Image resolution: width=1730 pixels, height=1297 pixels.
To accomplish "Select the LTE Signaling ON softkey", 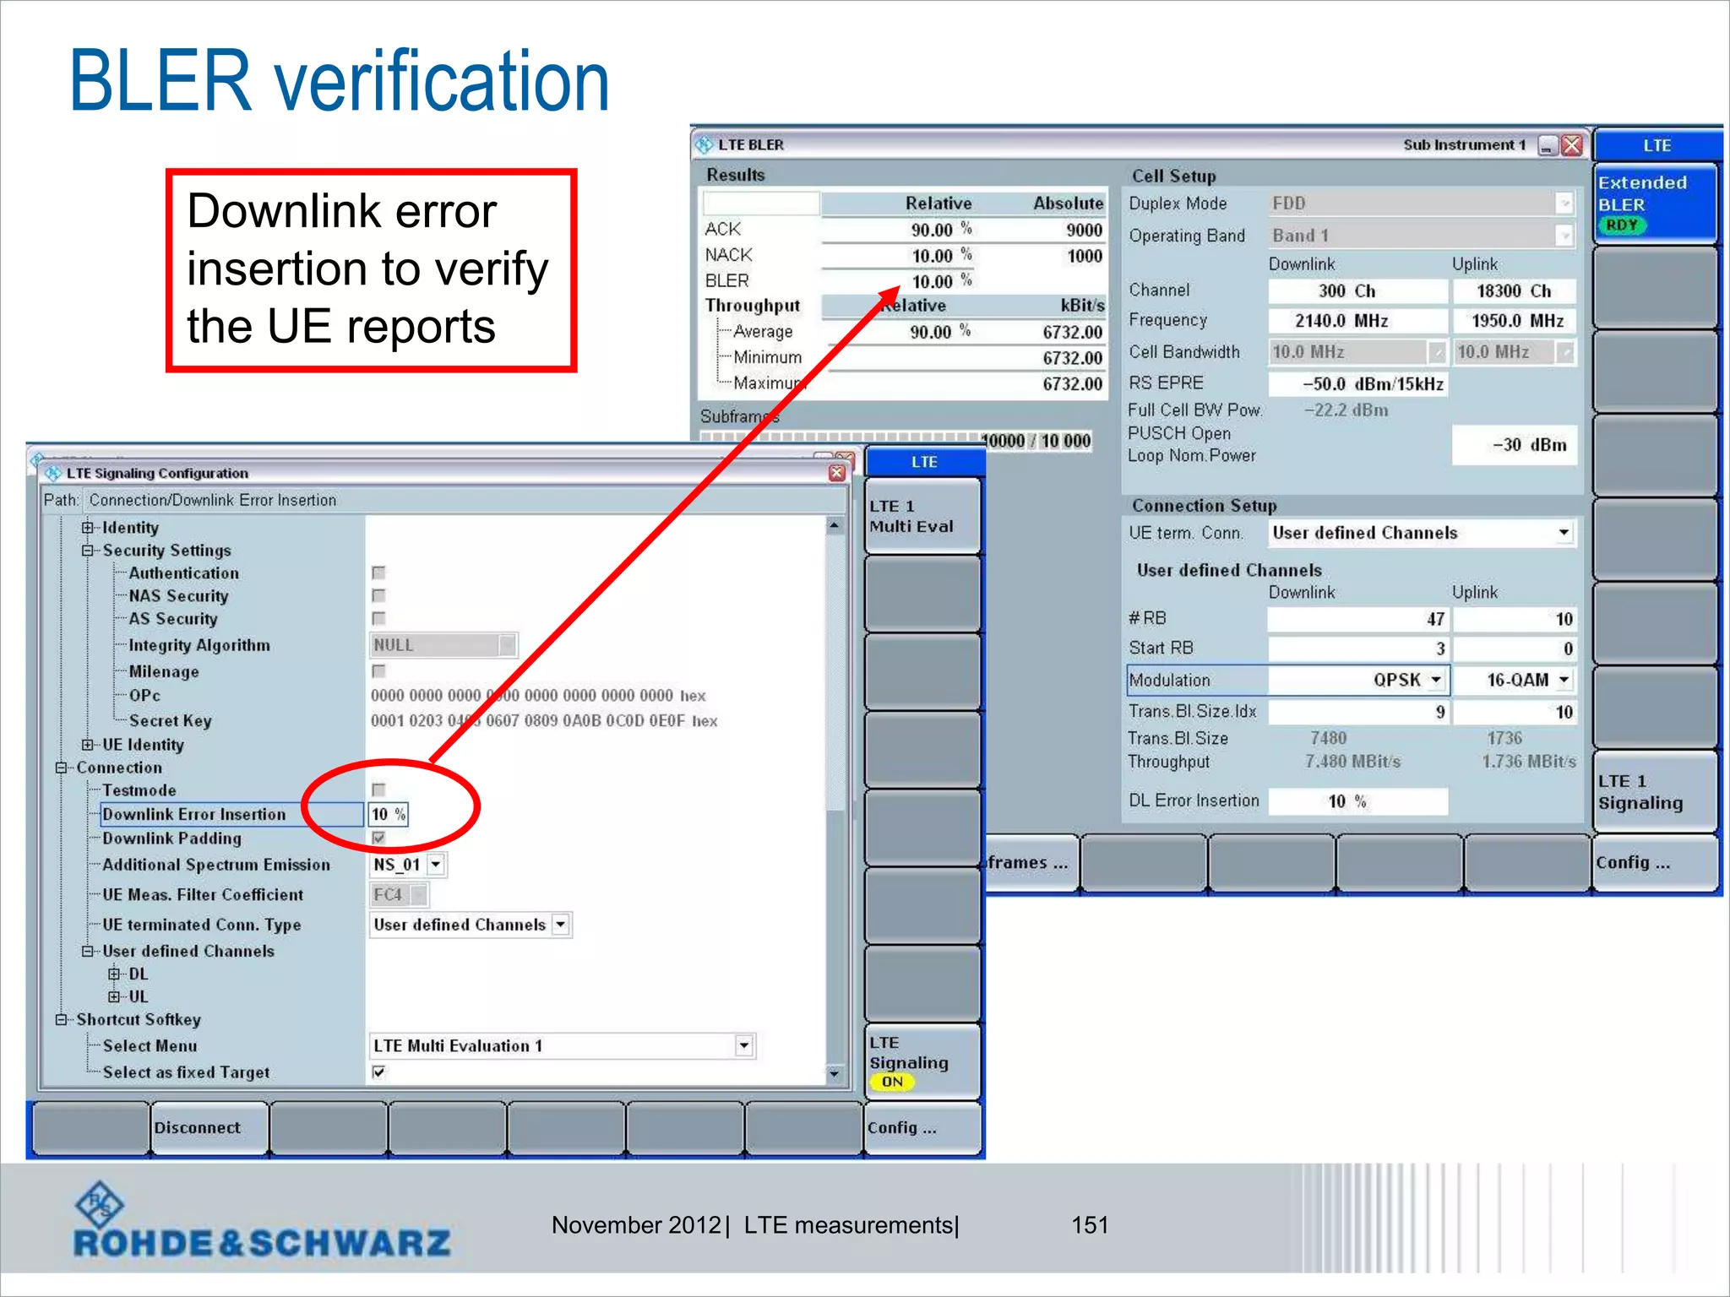I will (x=923, y=1061).
